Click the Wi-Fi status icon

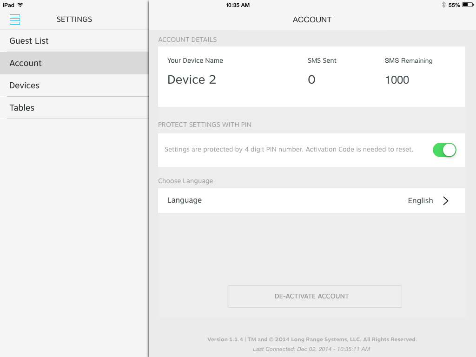(x=20, y=5)
